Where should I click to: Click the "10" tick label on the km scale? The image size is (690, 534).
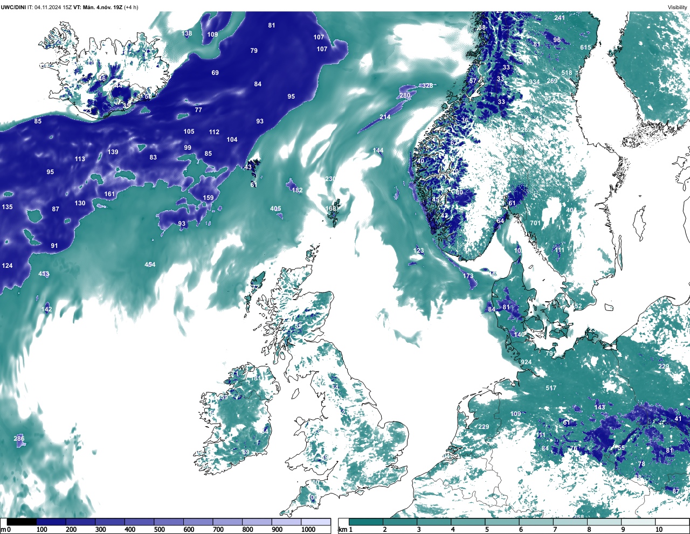659,530
